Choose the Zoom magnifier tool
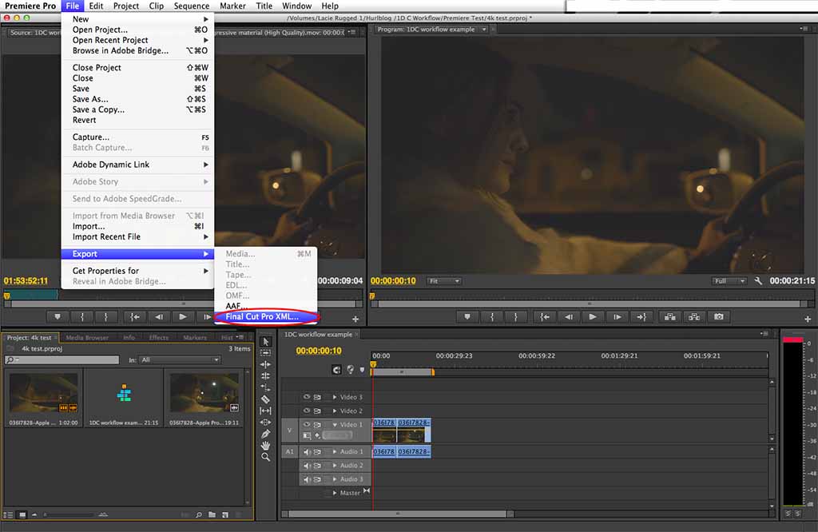Image resolution: width=818 pixels, height=532 pixels. tap(266, 458)
